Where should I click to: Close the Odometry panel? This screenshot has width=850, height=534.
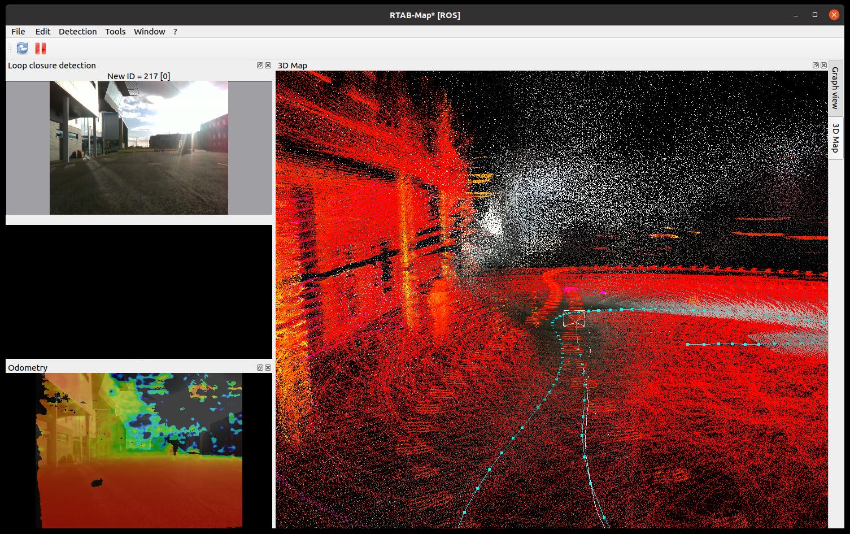[x=268, y=368]
